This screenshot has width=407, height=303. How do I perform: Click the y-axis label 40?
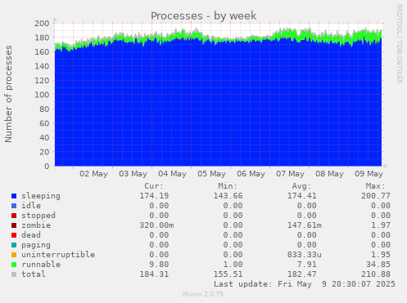click(44, 138)
